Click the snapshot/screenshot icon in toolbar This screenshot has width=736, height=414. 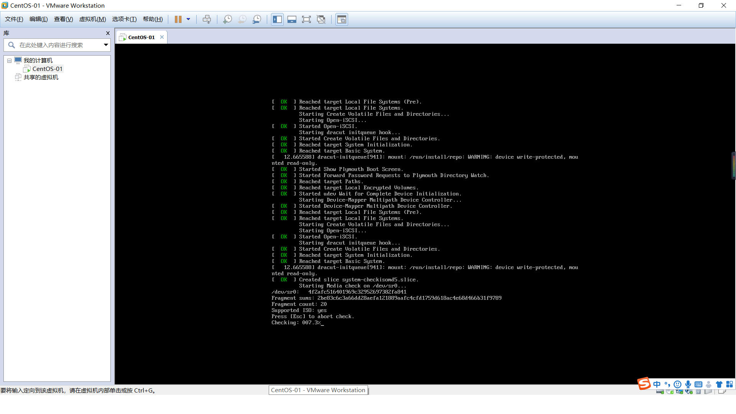[227, 19]
